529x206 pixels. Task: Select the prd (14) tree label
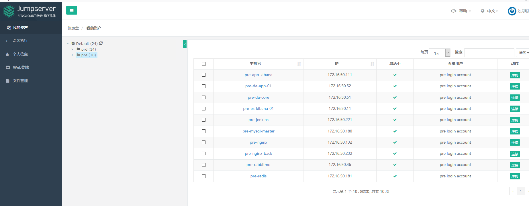pos(89,49)
